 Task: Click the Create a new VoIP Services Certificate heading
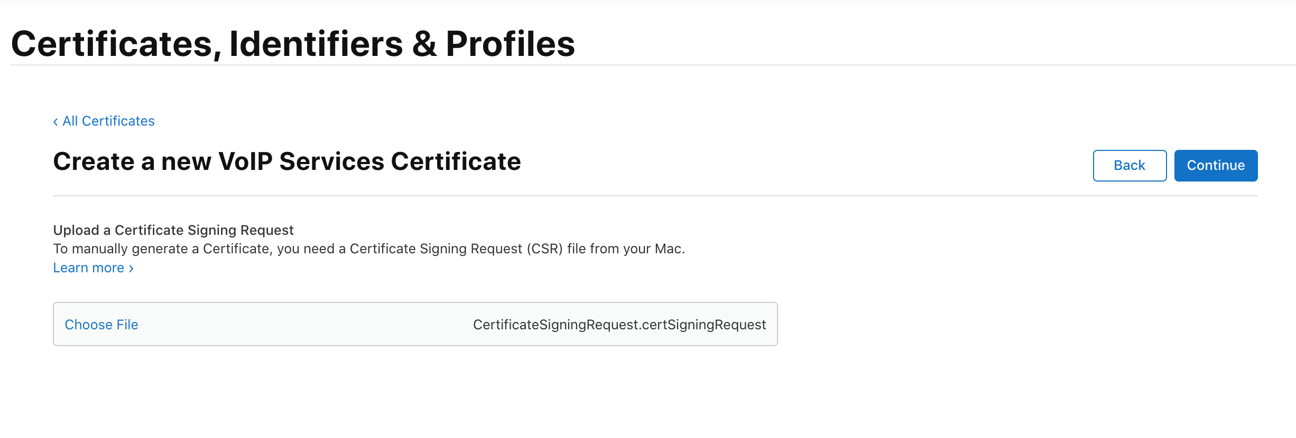click(287, 161)
